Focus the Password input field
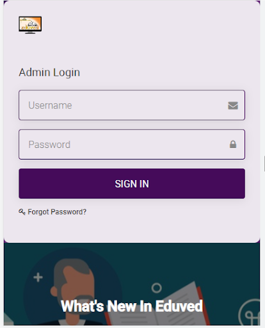 132,145
